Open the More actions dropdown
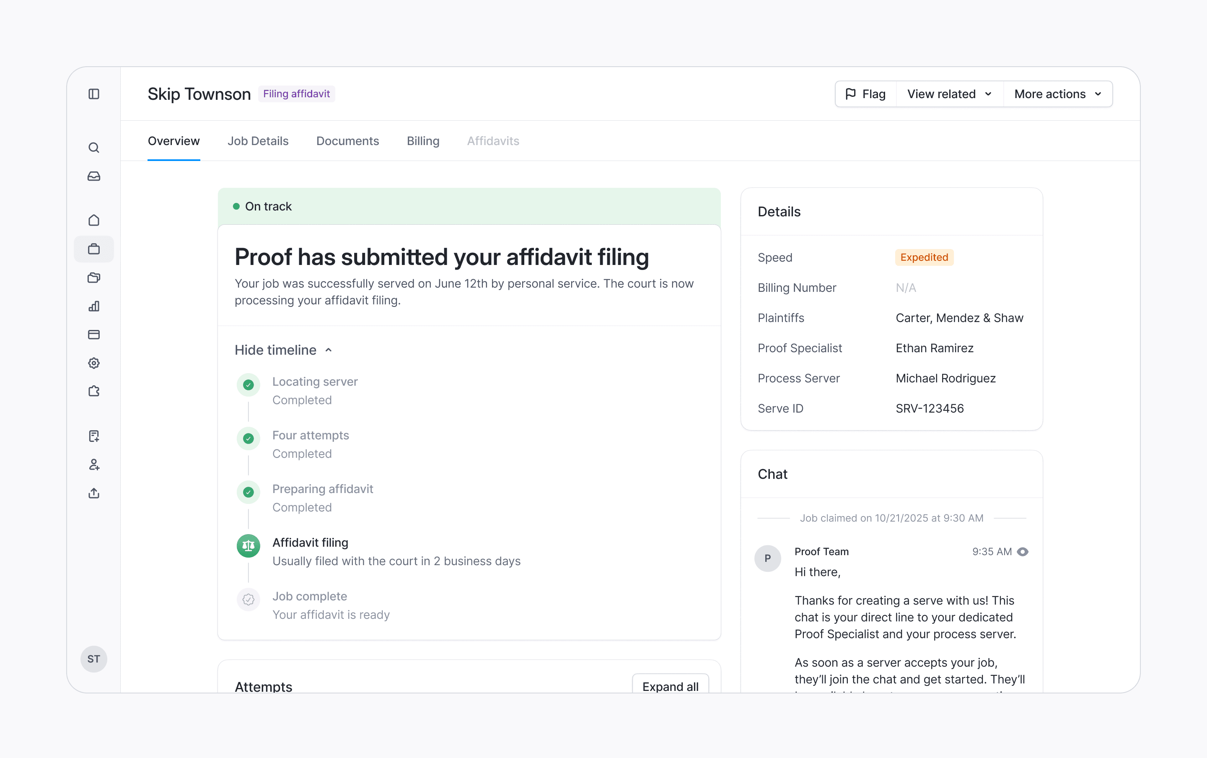 point(1057,94)
